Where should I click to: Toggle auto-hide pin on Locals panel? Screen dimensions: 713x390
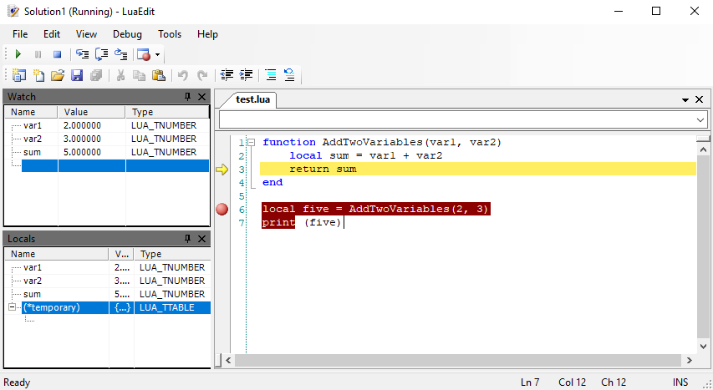pos(187,239)
